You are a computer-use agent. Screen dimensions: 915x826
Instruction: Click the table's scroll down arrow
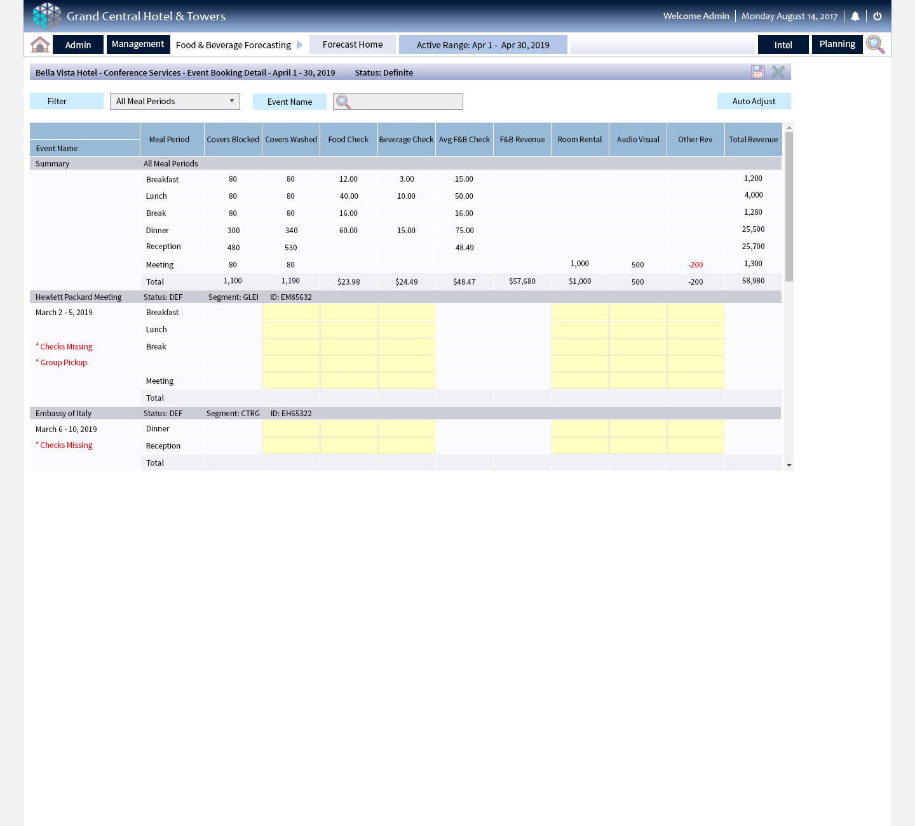point(789,466)
